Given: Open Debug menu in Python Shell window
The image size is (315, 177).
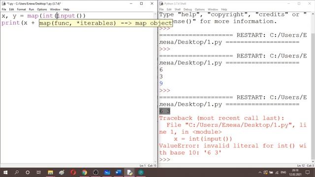Looking at the screenshot, I should pos(188,9).
